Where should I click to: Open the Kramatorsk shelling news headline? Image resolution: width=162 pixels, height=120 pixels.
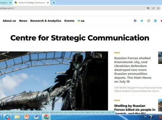133,70
